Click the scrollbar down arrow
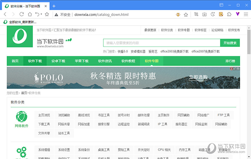The image size is (251, 159). coord(249,157)
